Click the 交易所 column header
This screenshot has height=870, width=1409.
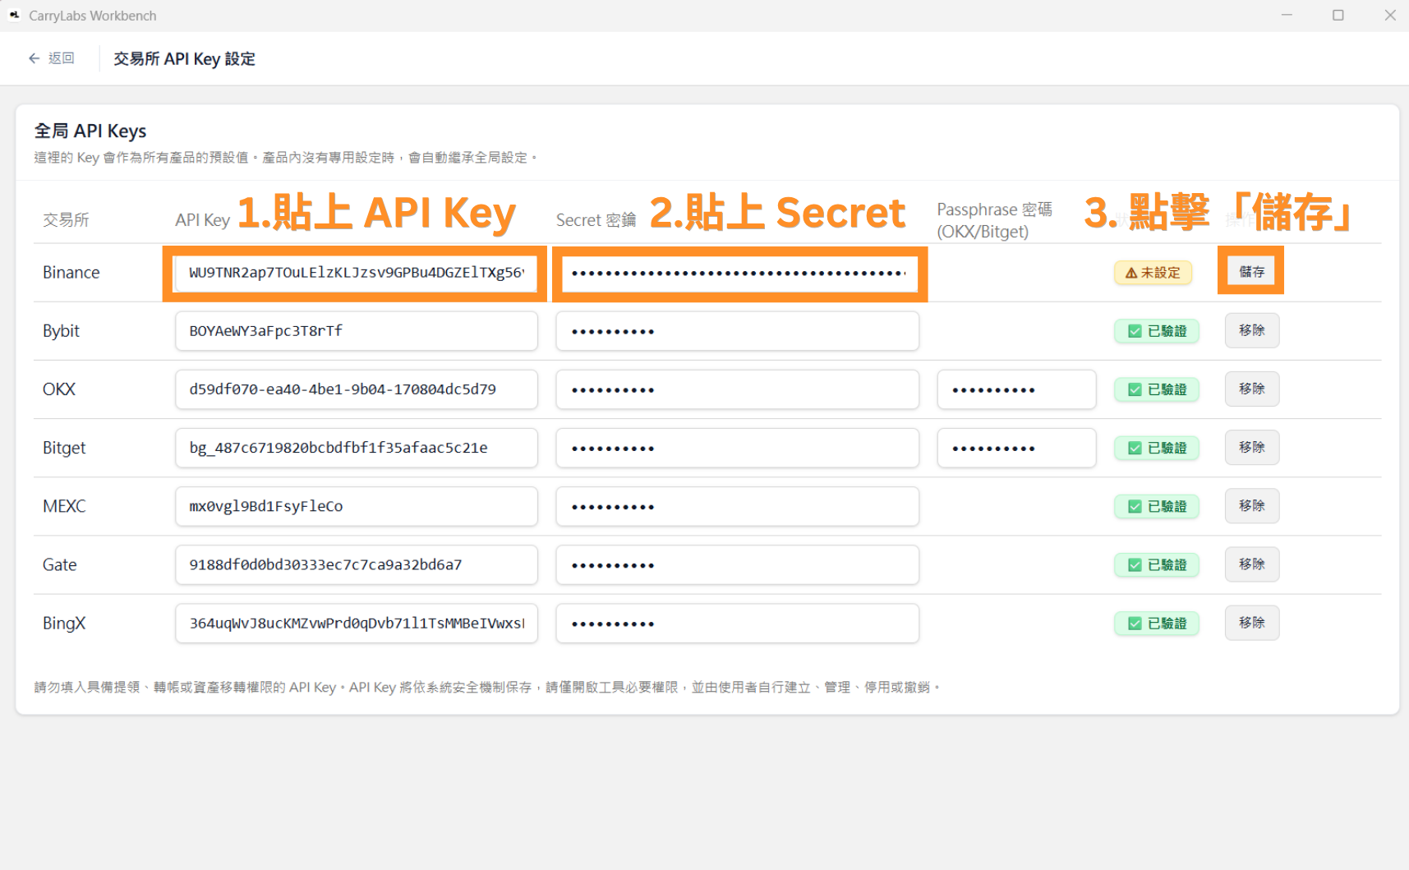tap(66, 219)
